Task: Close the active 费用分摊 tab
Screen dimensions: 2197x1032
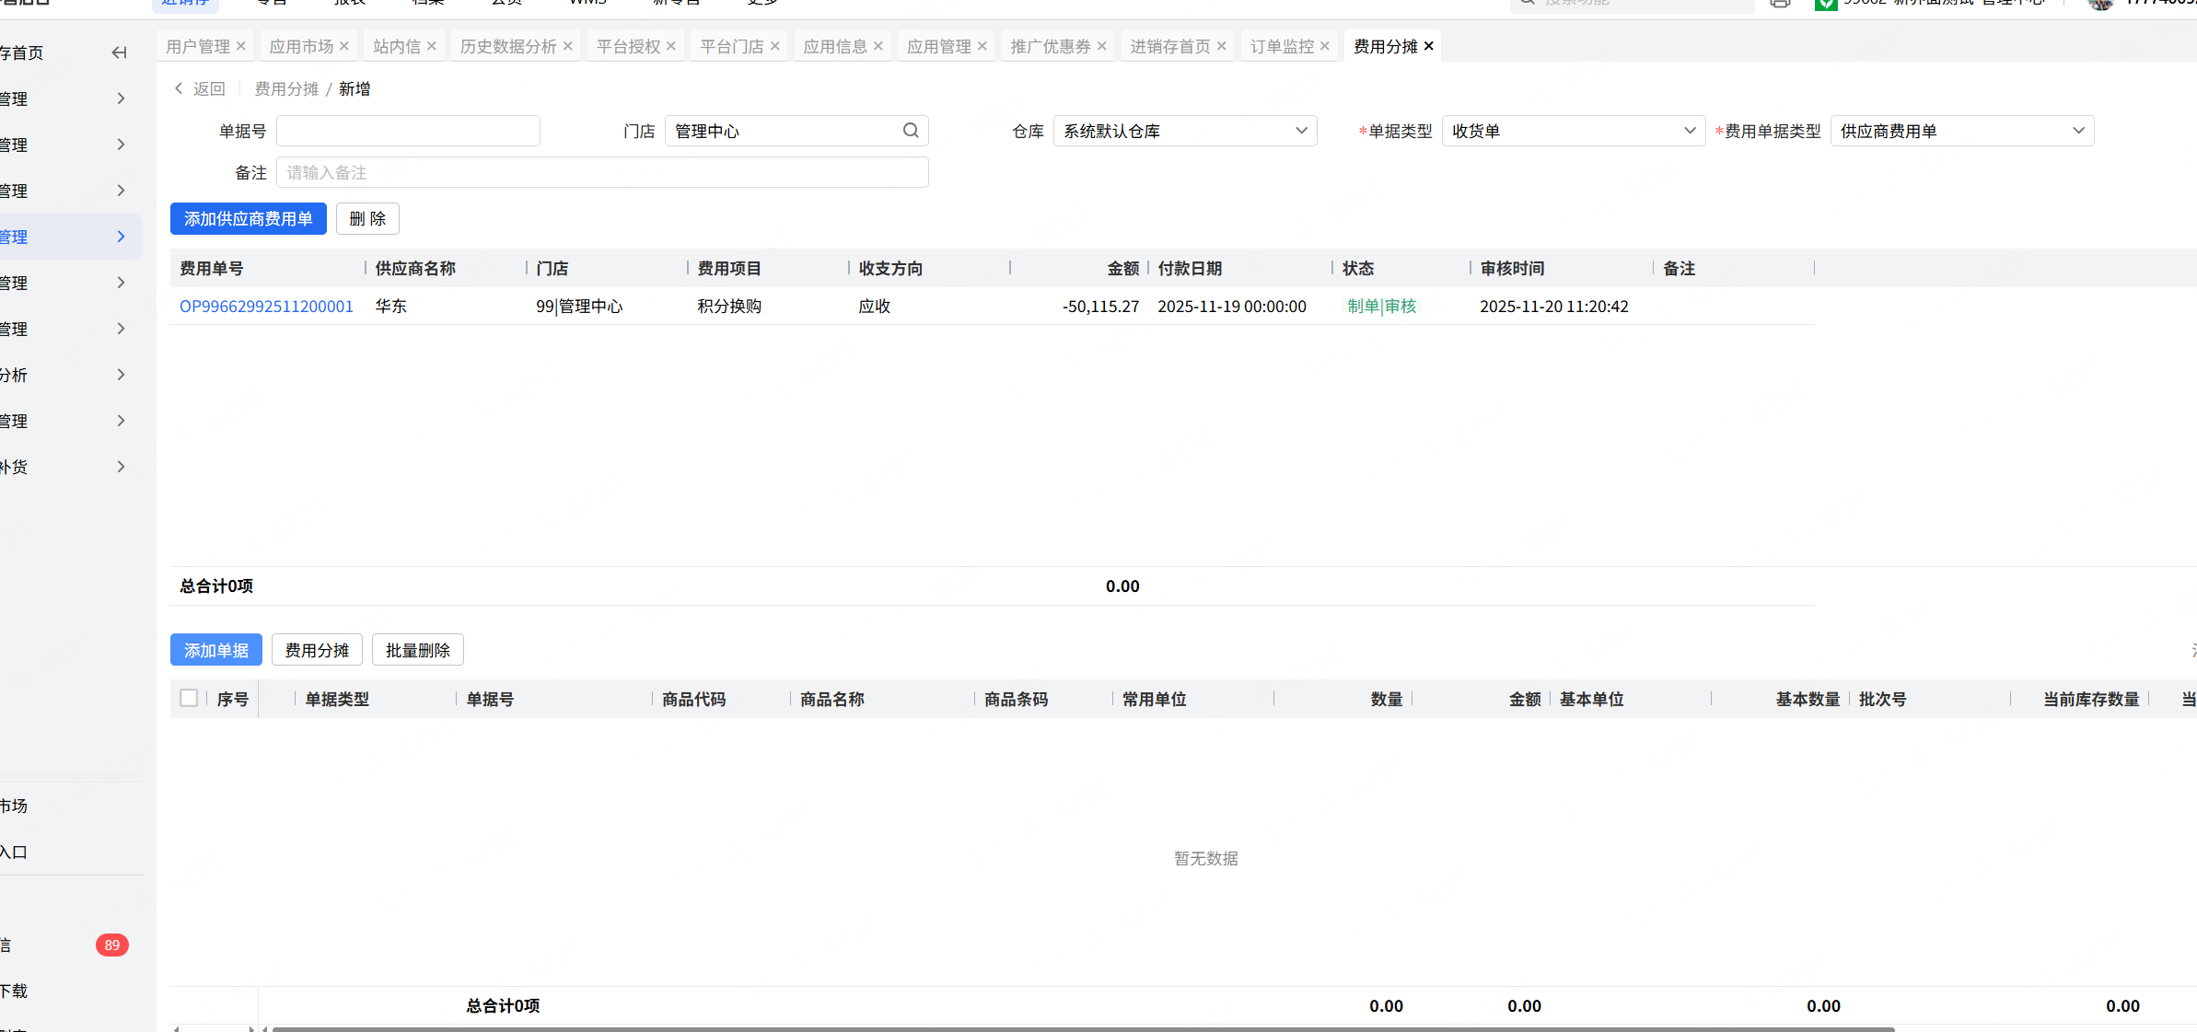Action: [x=1429, y=46]
